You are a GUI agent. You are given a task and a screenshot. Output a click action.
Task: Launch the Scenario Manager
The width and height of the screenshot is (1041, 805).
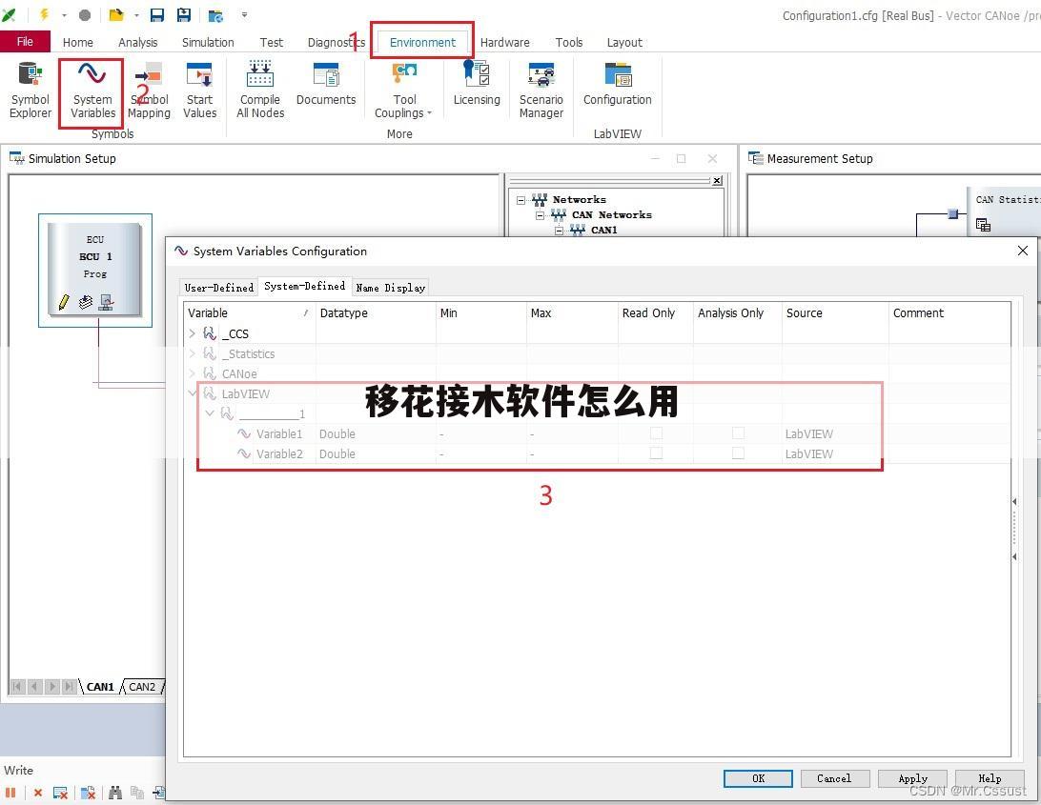pyautogui.click(x=541, y=91)
